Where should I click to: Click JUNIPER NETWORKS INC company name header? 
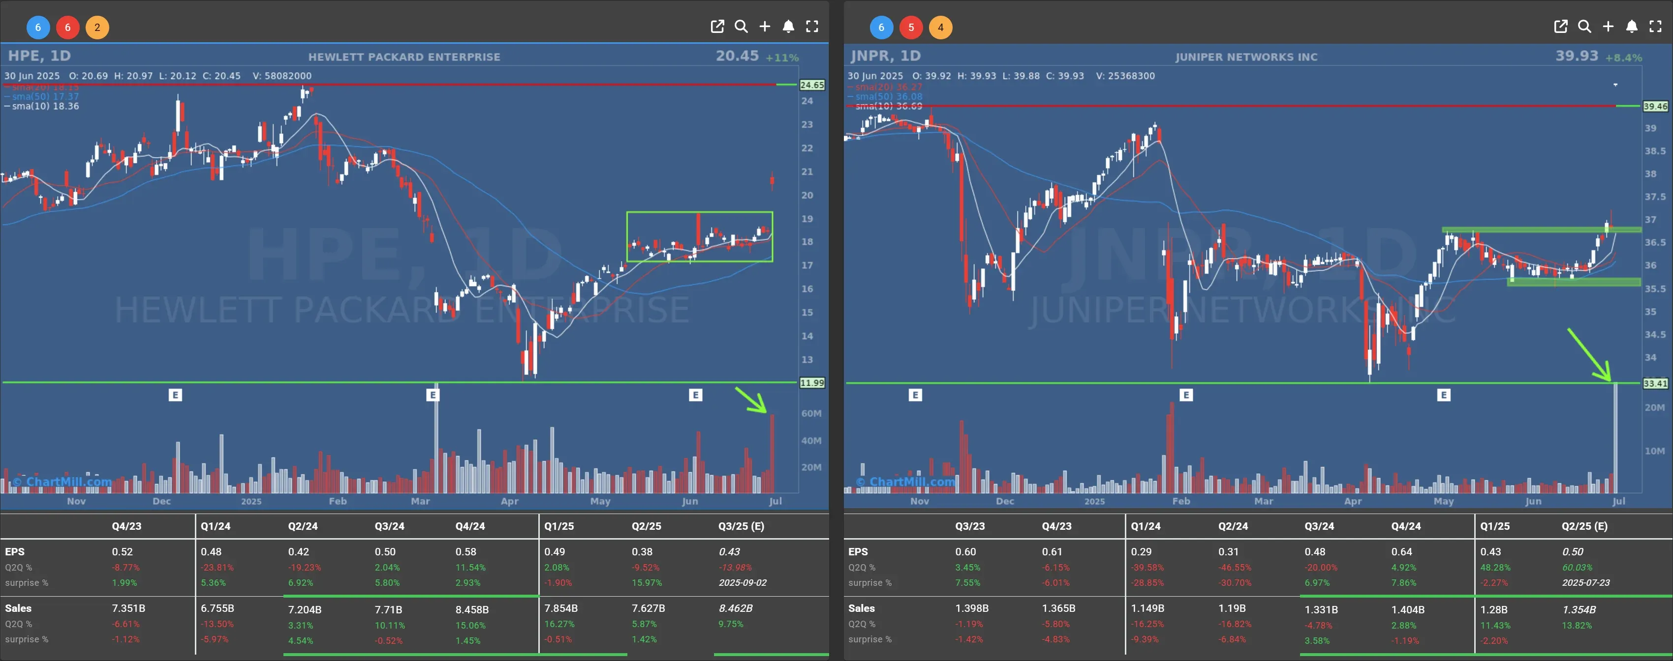click(x=1246, y=57)
